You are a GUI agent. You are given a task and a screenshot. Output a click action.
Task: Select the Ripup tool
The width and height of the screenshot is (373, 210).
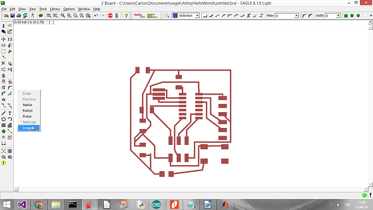(10, 105)
